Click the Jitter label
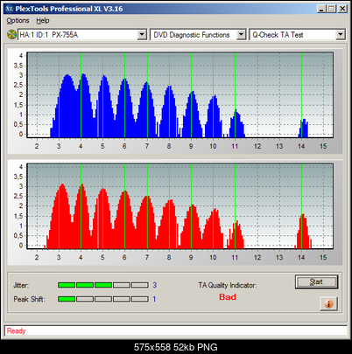Viewport: 352px width, 354px height. coord(21,285)
